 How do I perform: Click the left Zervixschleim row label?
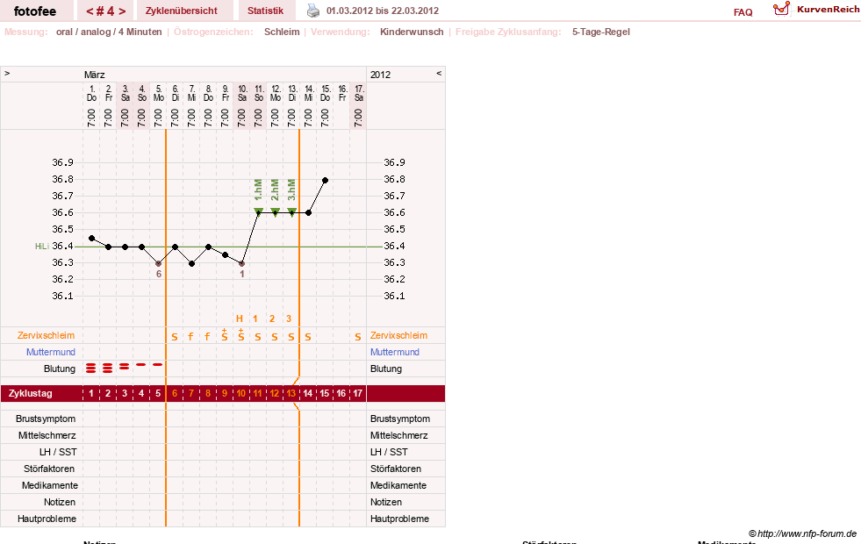tap(47, 335)
